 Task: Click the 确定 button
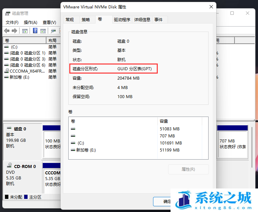tap(162, 202)
